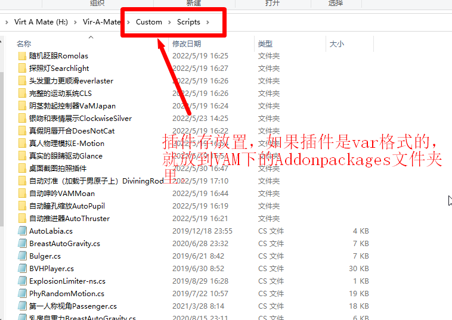Click the AutoLabia.cs file icon
452x320 pixels.
pyautogui.click(x=22, y=231)
